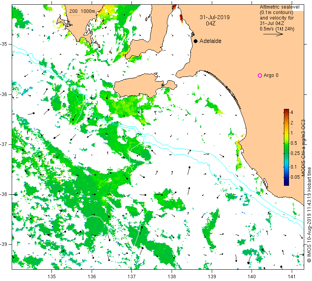Click the 0.5m/s (1kt 24h) text
This screenshot has height=281, width=312.
[277, 28]
